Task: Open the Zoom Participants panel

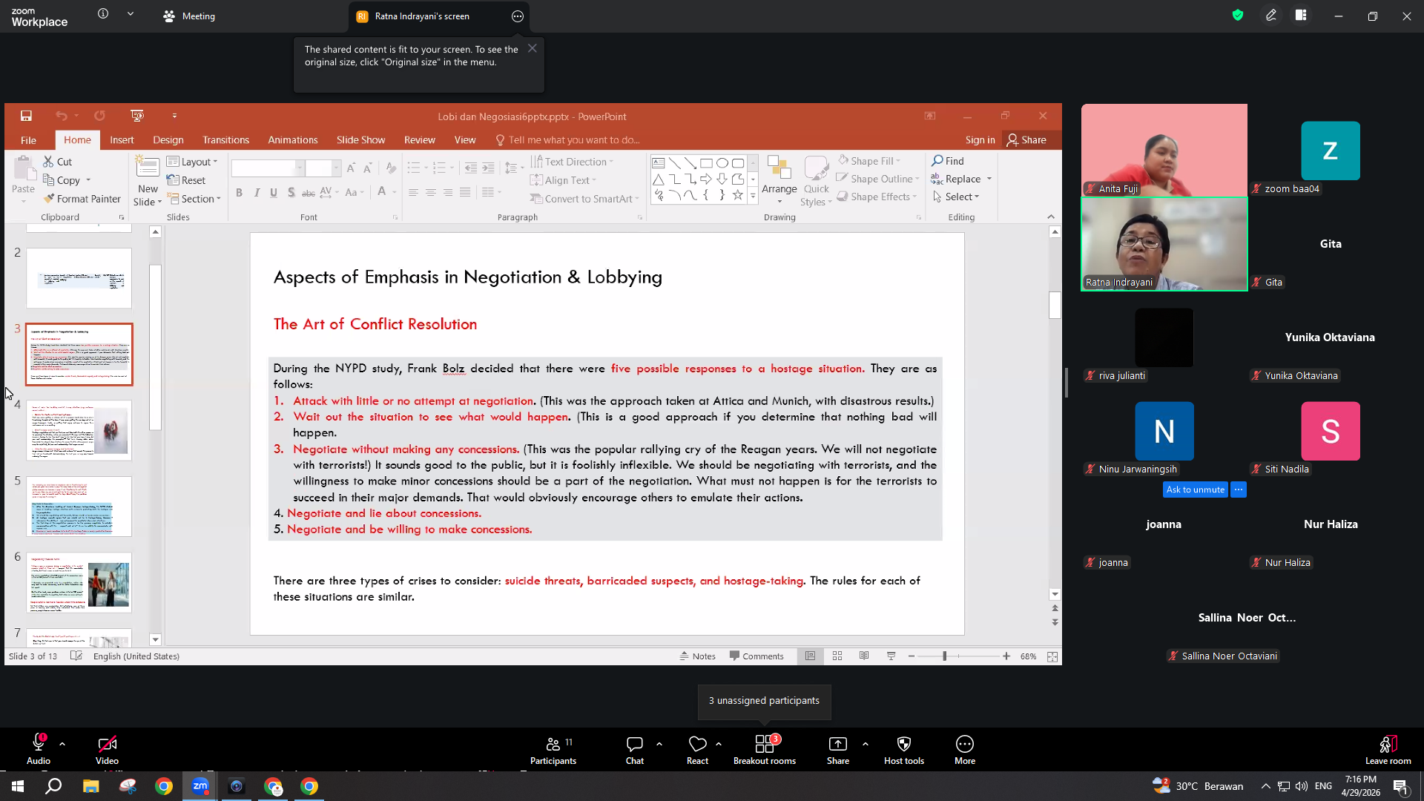Action: click(x=553, y=749)
